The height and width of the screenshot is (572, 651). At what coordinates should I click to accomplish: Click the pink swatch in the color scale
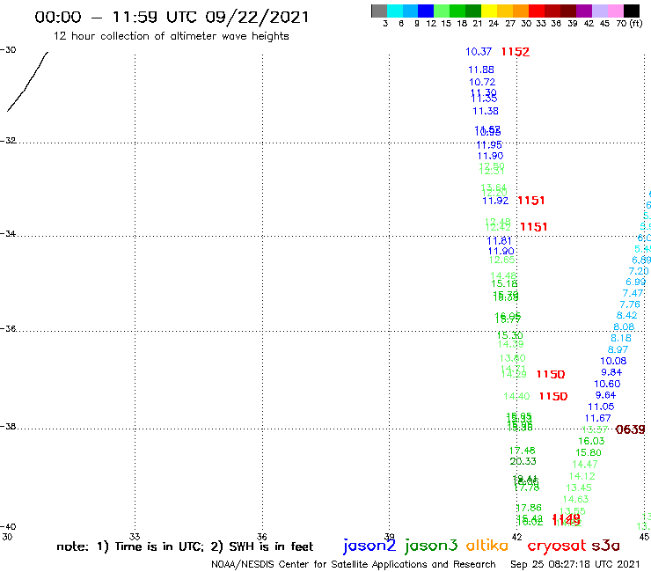click(616, 11)
